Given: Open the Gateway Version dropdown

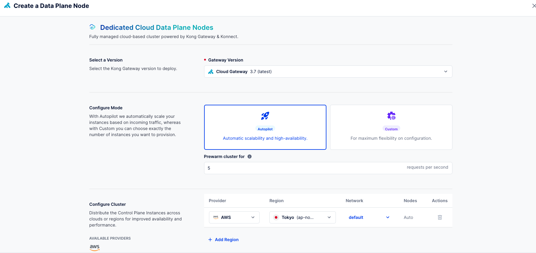Looking at the screenshot, I should (x=328, y=72).
